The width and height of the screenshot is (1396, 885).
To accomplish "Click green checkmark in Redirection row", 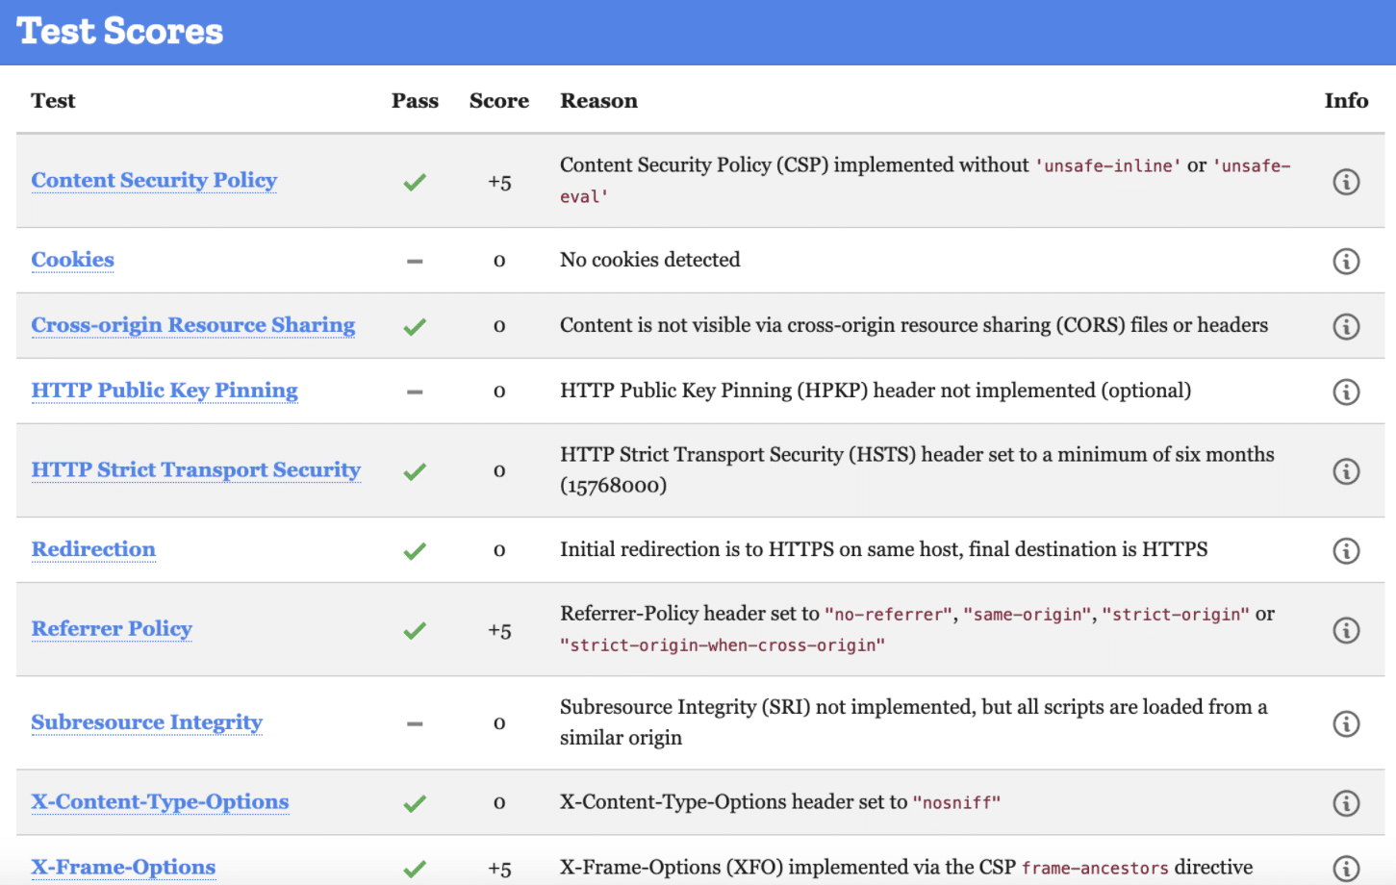I will [x=415, y=550].
